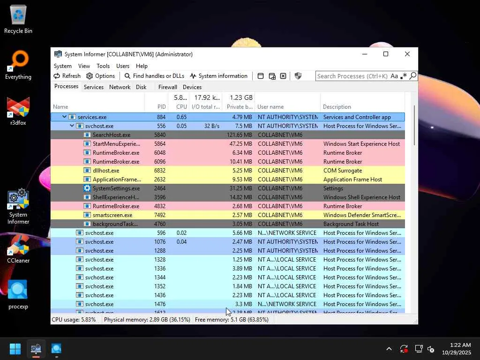
Task: Open the Recycle Bin desktop icon
Action: (18, 19)
